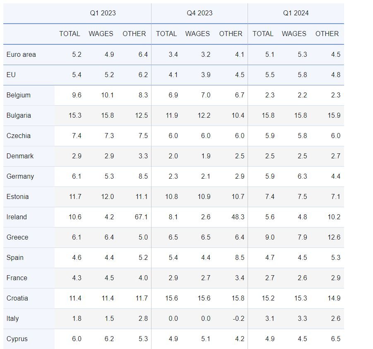Click the Denmark row label

[20, 156]
